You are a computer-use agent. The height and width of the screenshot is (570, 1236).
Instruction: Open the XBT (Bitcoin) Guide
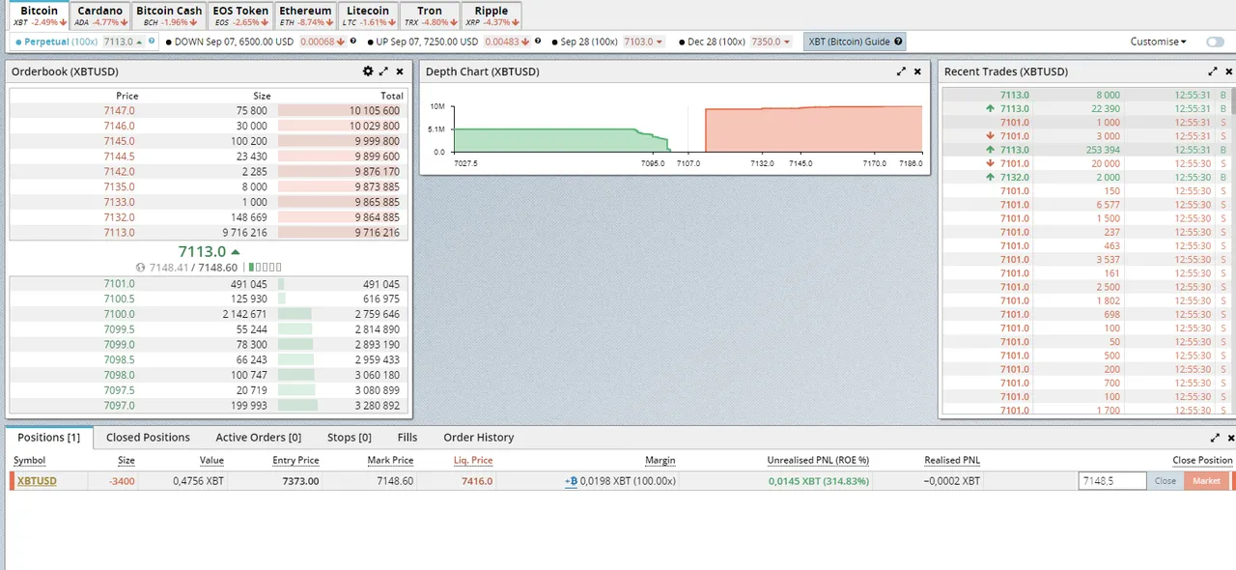coord(855,42)
